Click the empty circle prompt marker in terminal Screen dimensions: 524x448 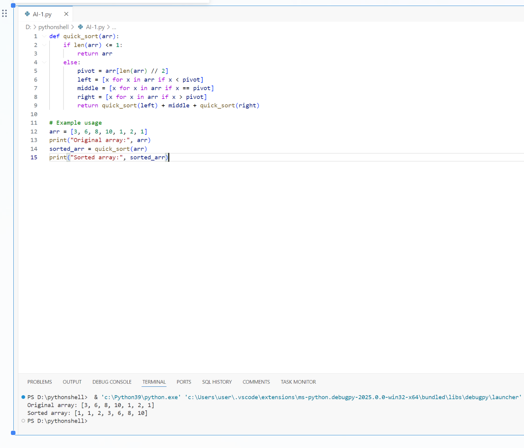[23, 421]
